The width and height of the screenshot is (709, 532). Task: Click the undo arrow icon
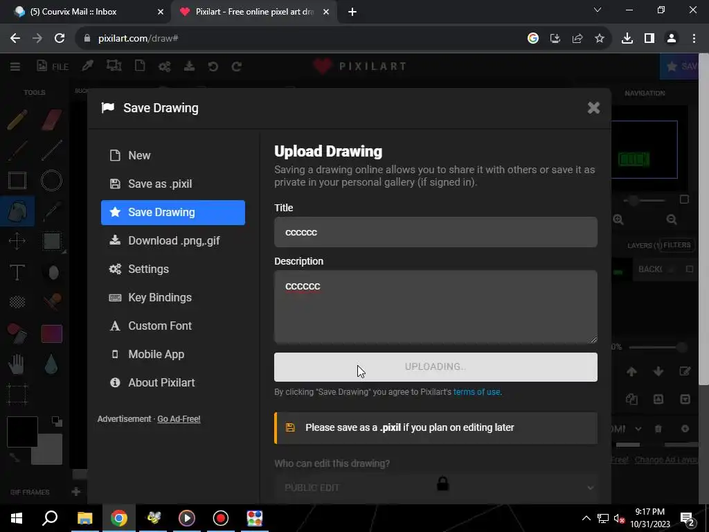coord(213,66)
